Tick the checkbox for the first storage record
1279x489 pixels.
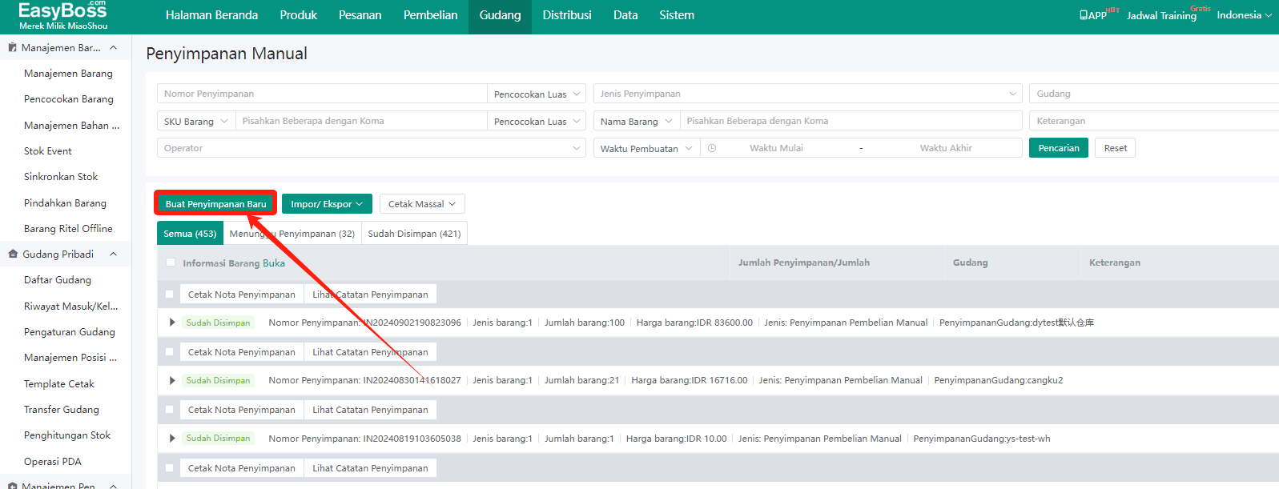[x=169, y=295]
